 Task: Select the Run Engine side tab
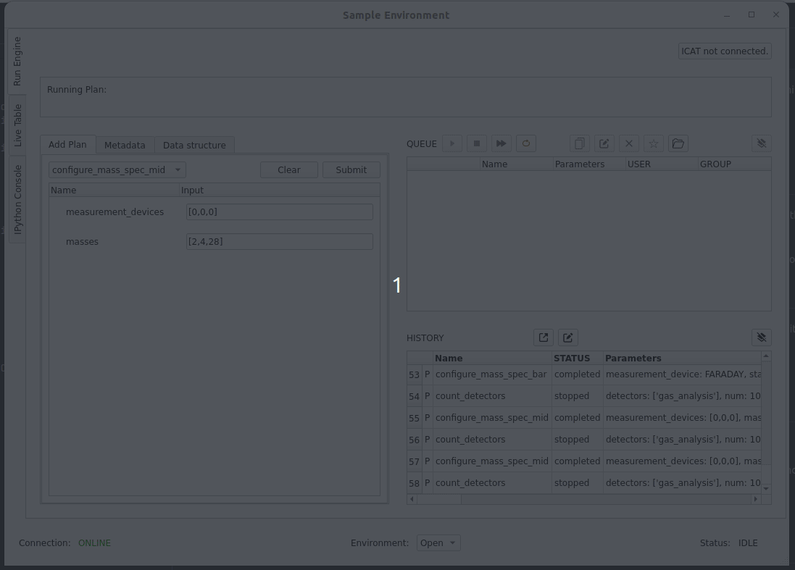17,61
